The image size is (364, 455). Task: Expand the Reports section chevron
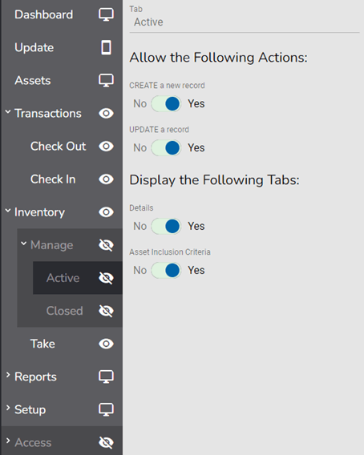(x=8, y=375)
